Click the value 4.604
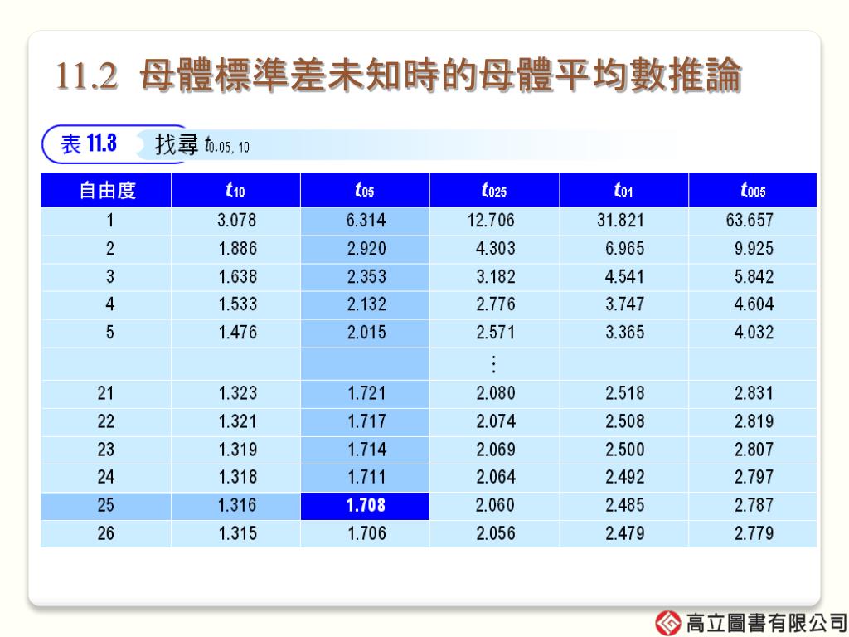849x637 pixels. click(x=754, y=304)
